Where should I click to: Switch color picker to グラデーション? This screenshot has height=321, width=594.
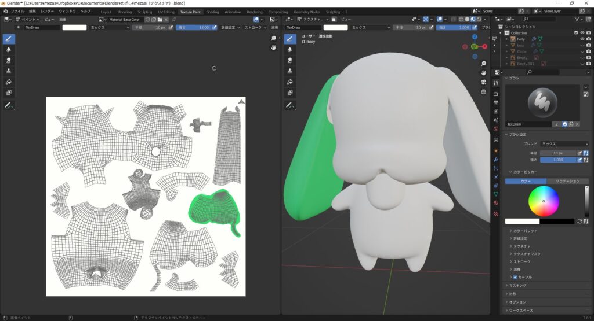coord(567,181)
